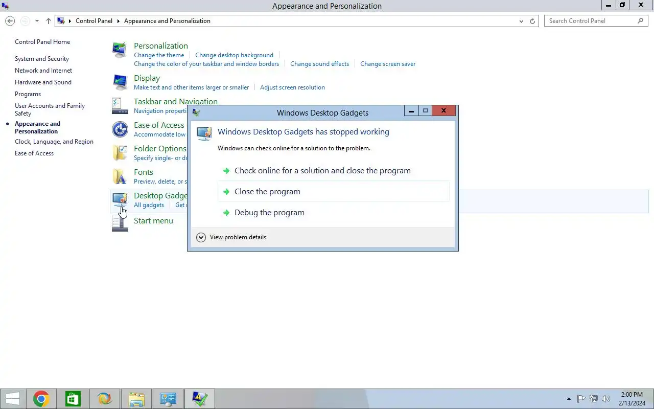Expand View problem details
The width and height of the screenshot is (654, 409).
[231, 237]
